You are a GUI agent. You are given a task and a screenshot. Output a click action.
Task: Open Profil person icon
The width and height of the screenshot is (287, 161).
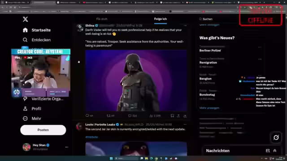pyautogui.click(x=25, y=109)
